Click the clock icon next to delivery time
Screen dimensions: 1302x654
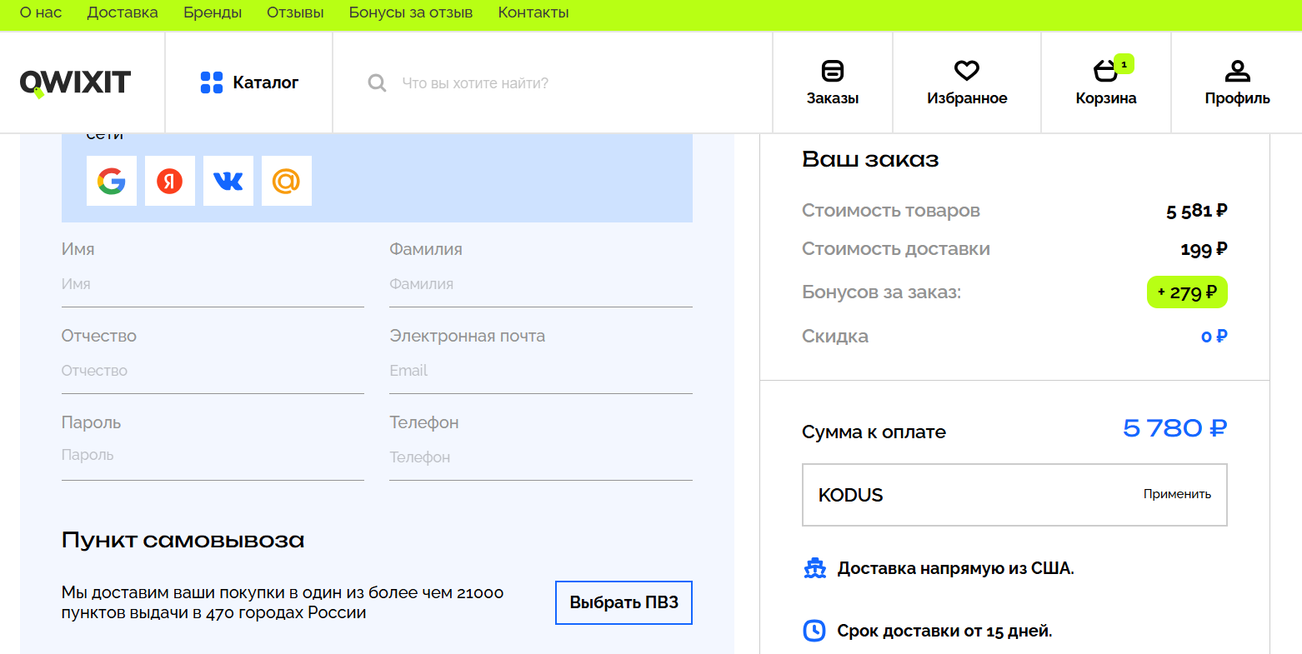tap(814, 631)
